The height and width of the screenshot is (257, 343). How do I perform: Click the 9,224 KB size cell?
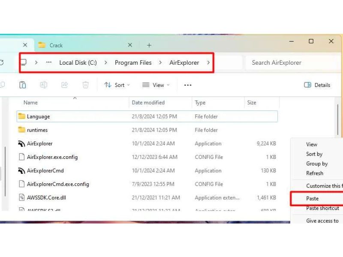(266, 143)
